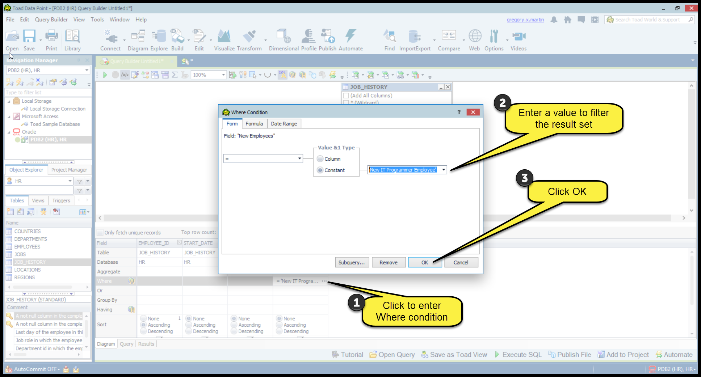
Task: Select Descending sort for EMPLOYEE_ID column
Action: [x=144, y=331]
